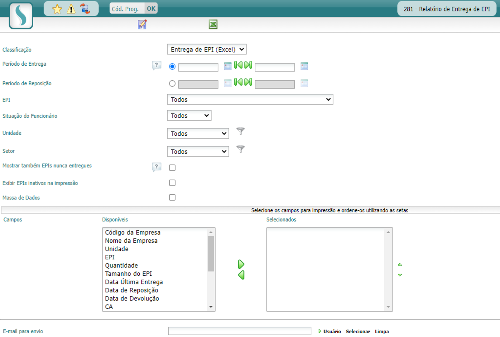Image resolution: width=500 pixels, height=337 pixels.
Task: Click the Excel export icon
Action: coord(213,24)
